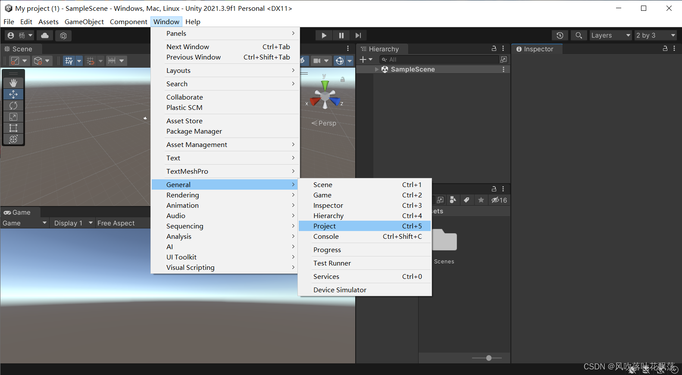The height and width of the screenshot is (375, 682).
Task: Select the Rotate tool
Action: tap(13, 105)
